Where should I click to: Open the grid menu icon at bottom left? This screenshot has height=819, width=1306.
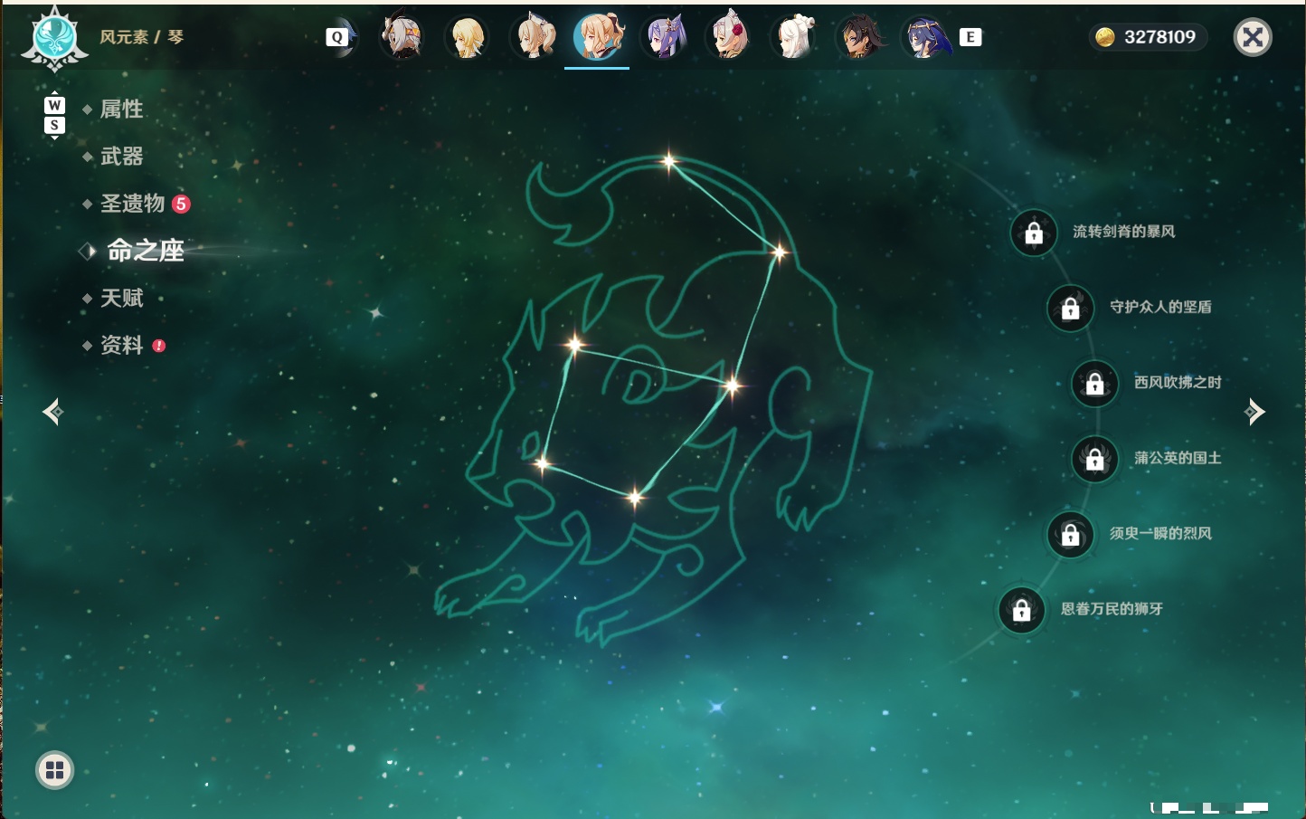[55, 770]
